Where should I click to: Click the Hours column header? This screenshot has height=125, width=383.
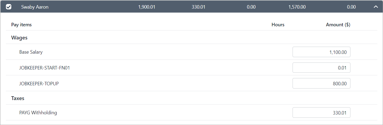click(x=278, y=25)
